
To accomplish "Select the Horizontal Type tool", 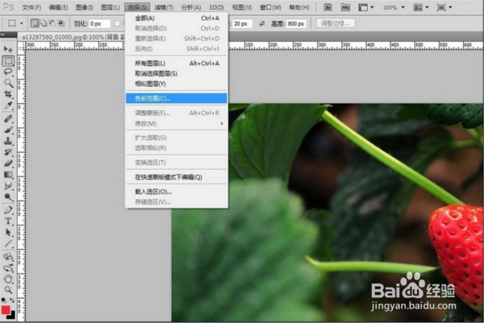I will click(x=8, y=222).
